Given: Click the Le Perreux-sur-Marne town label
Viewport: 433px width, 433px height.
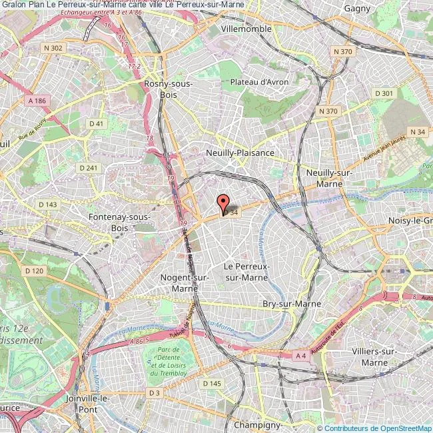Looking at the screenshot, I should click(x=246, y=272).
